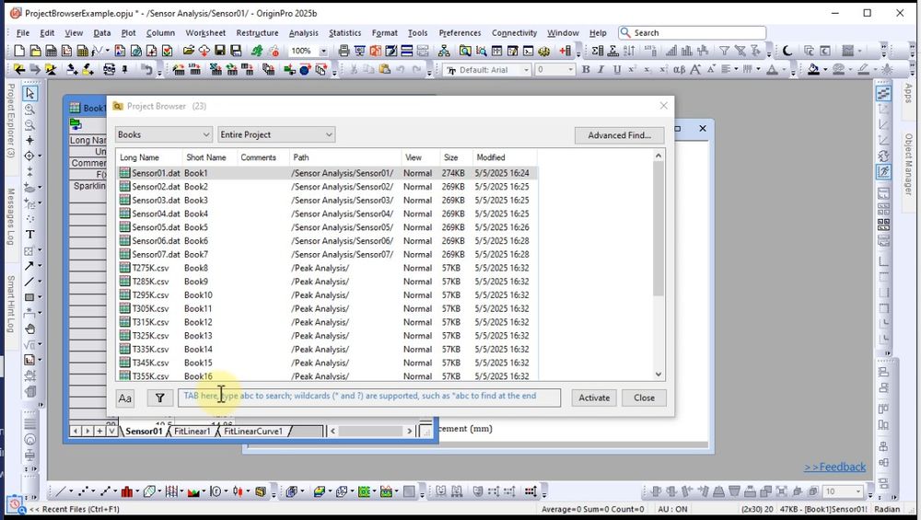Select the Pointer tool

(29, 93)
